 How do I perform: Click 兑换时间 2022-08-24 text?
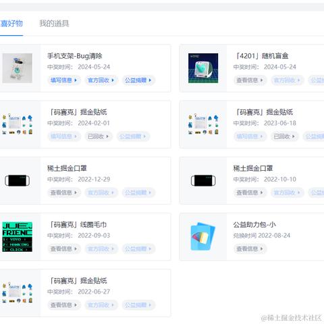pyautogui.click(x=262, y=236)
